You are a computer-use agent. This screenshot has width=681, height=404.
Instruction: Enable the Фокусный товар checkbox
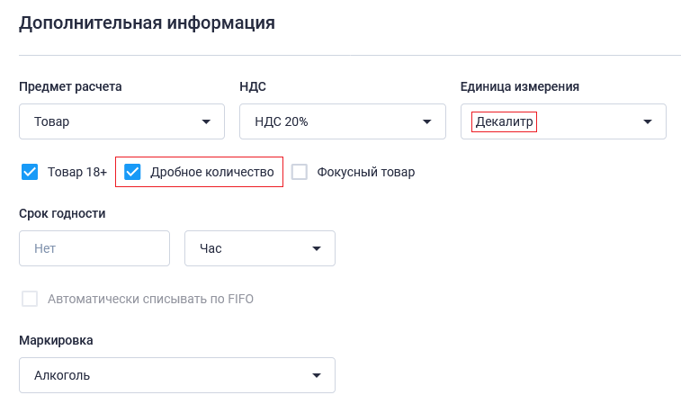(300, 172)
